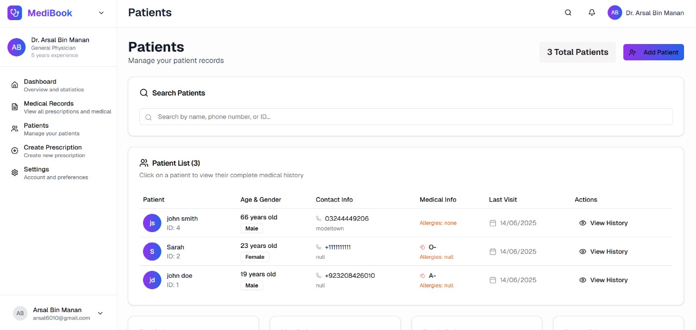View History for john smith
The width and height of the screenshot is (696, 330).
point(603,223)
